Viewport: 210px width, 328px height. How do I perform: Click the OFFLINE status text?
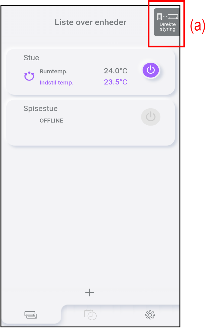(51, 121)
